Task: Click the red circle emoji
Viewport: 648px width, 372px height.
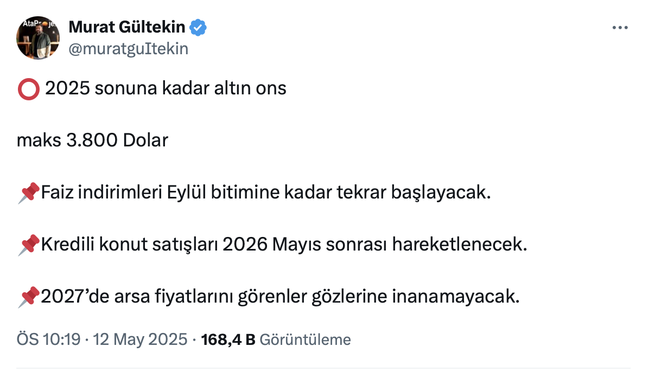Action: [29, 89]
